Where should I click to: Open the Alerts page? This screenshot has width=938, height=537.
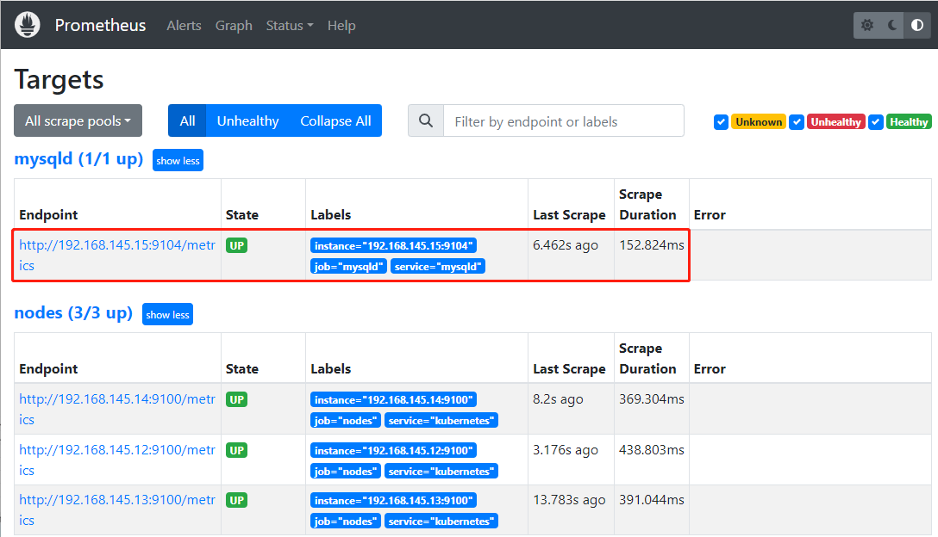[x=184, y=26]
